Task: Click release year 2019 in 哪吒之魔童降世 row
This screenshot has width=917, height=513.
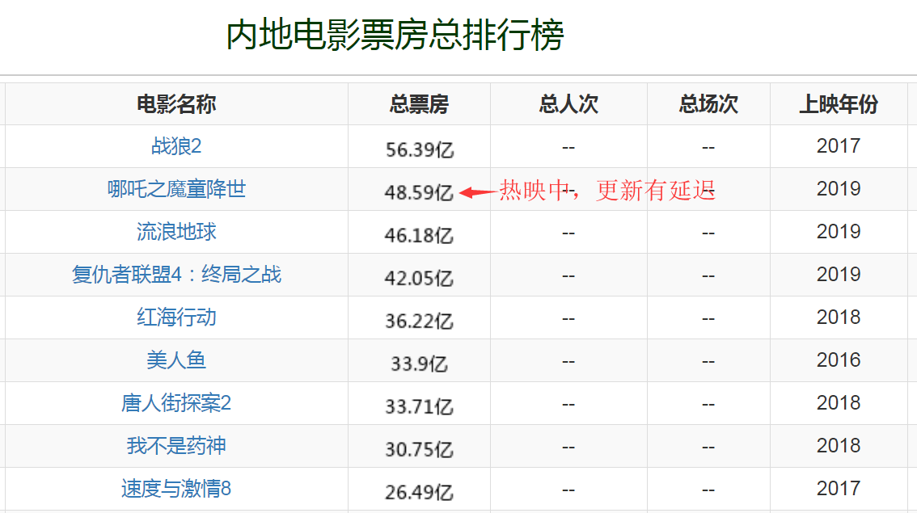Action: click(839, 189)
